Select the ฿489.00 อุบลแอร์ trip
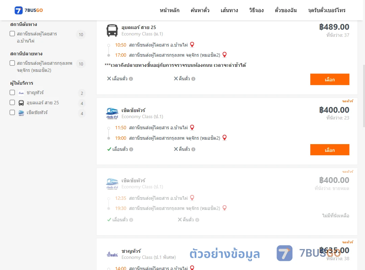The image size is (365, 270). [330, 79]
